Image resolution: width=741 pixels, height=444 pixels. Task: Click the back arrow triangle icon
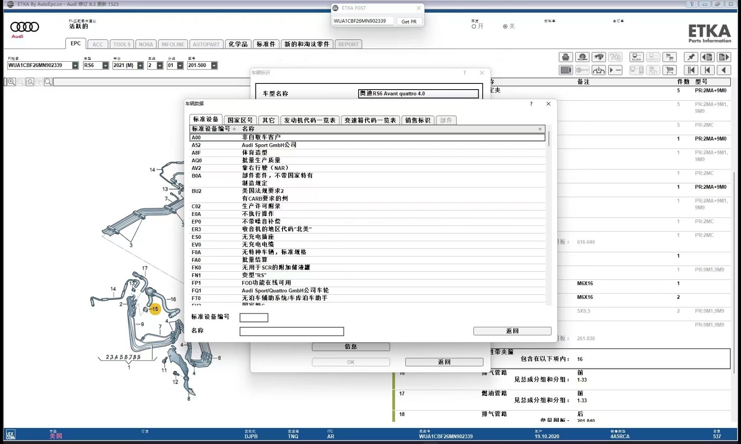(x=724, y=70)
